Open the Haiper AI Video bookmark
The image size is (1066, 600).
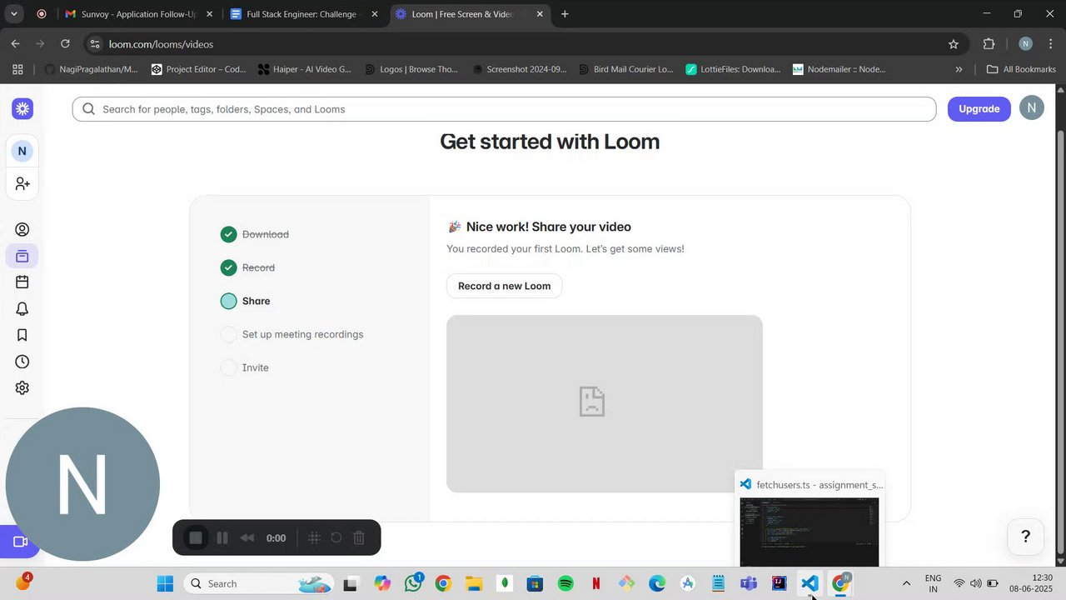click(306, 69)
